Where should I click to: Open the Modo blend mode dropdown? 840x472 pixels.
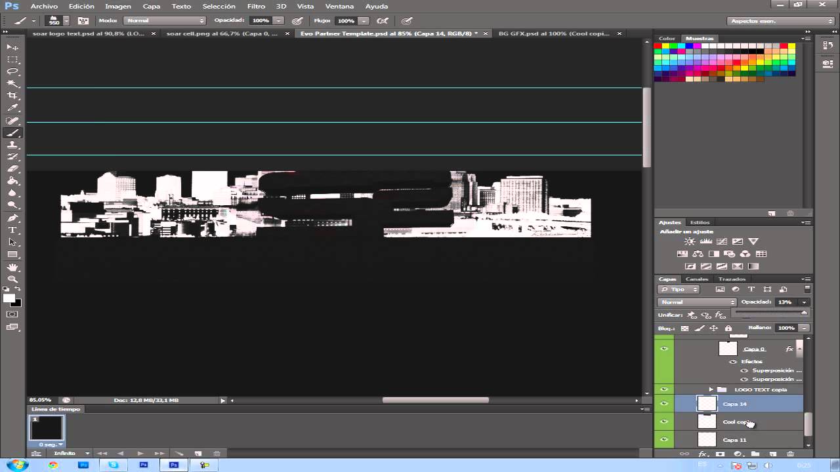(165, 20)
